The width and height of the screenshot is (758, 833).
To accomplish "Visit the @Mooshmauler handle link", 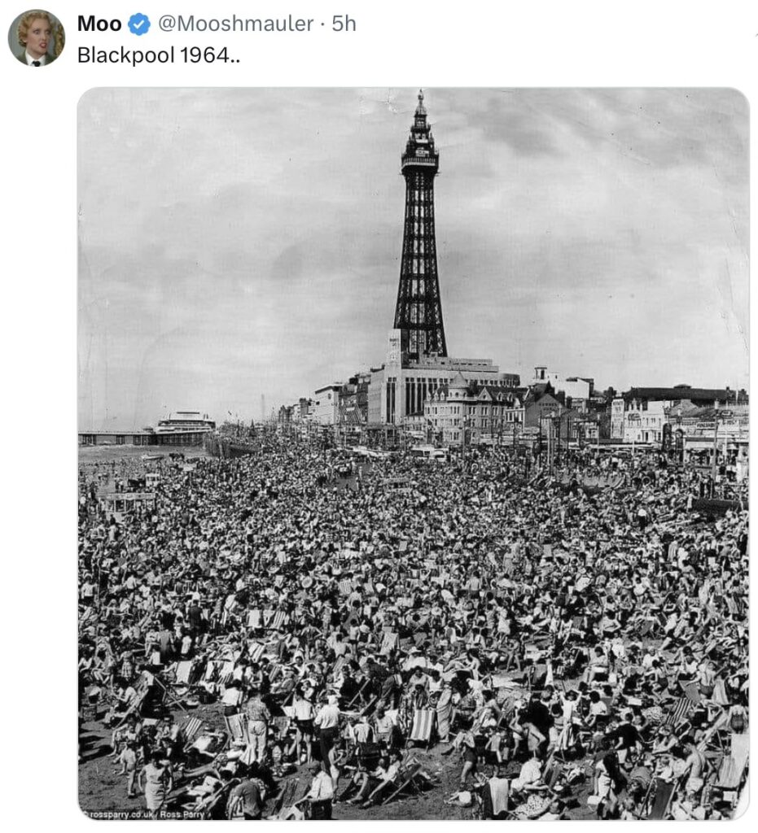I will tap(235, 24).
